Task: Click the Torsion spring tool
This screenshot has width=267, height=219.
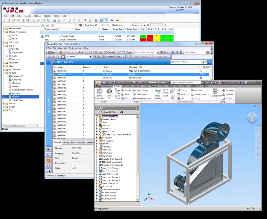Action: tap(227, 98)
